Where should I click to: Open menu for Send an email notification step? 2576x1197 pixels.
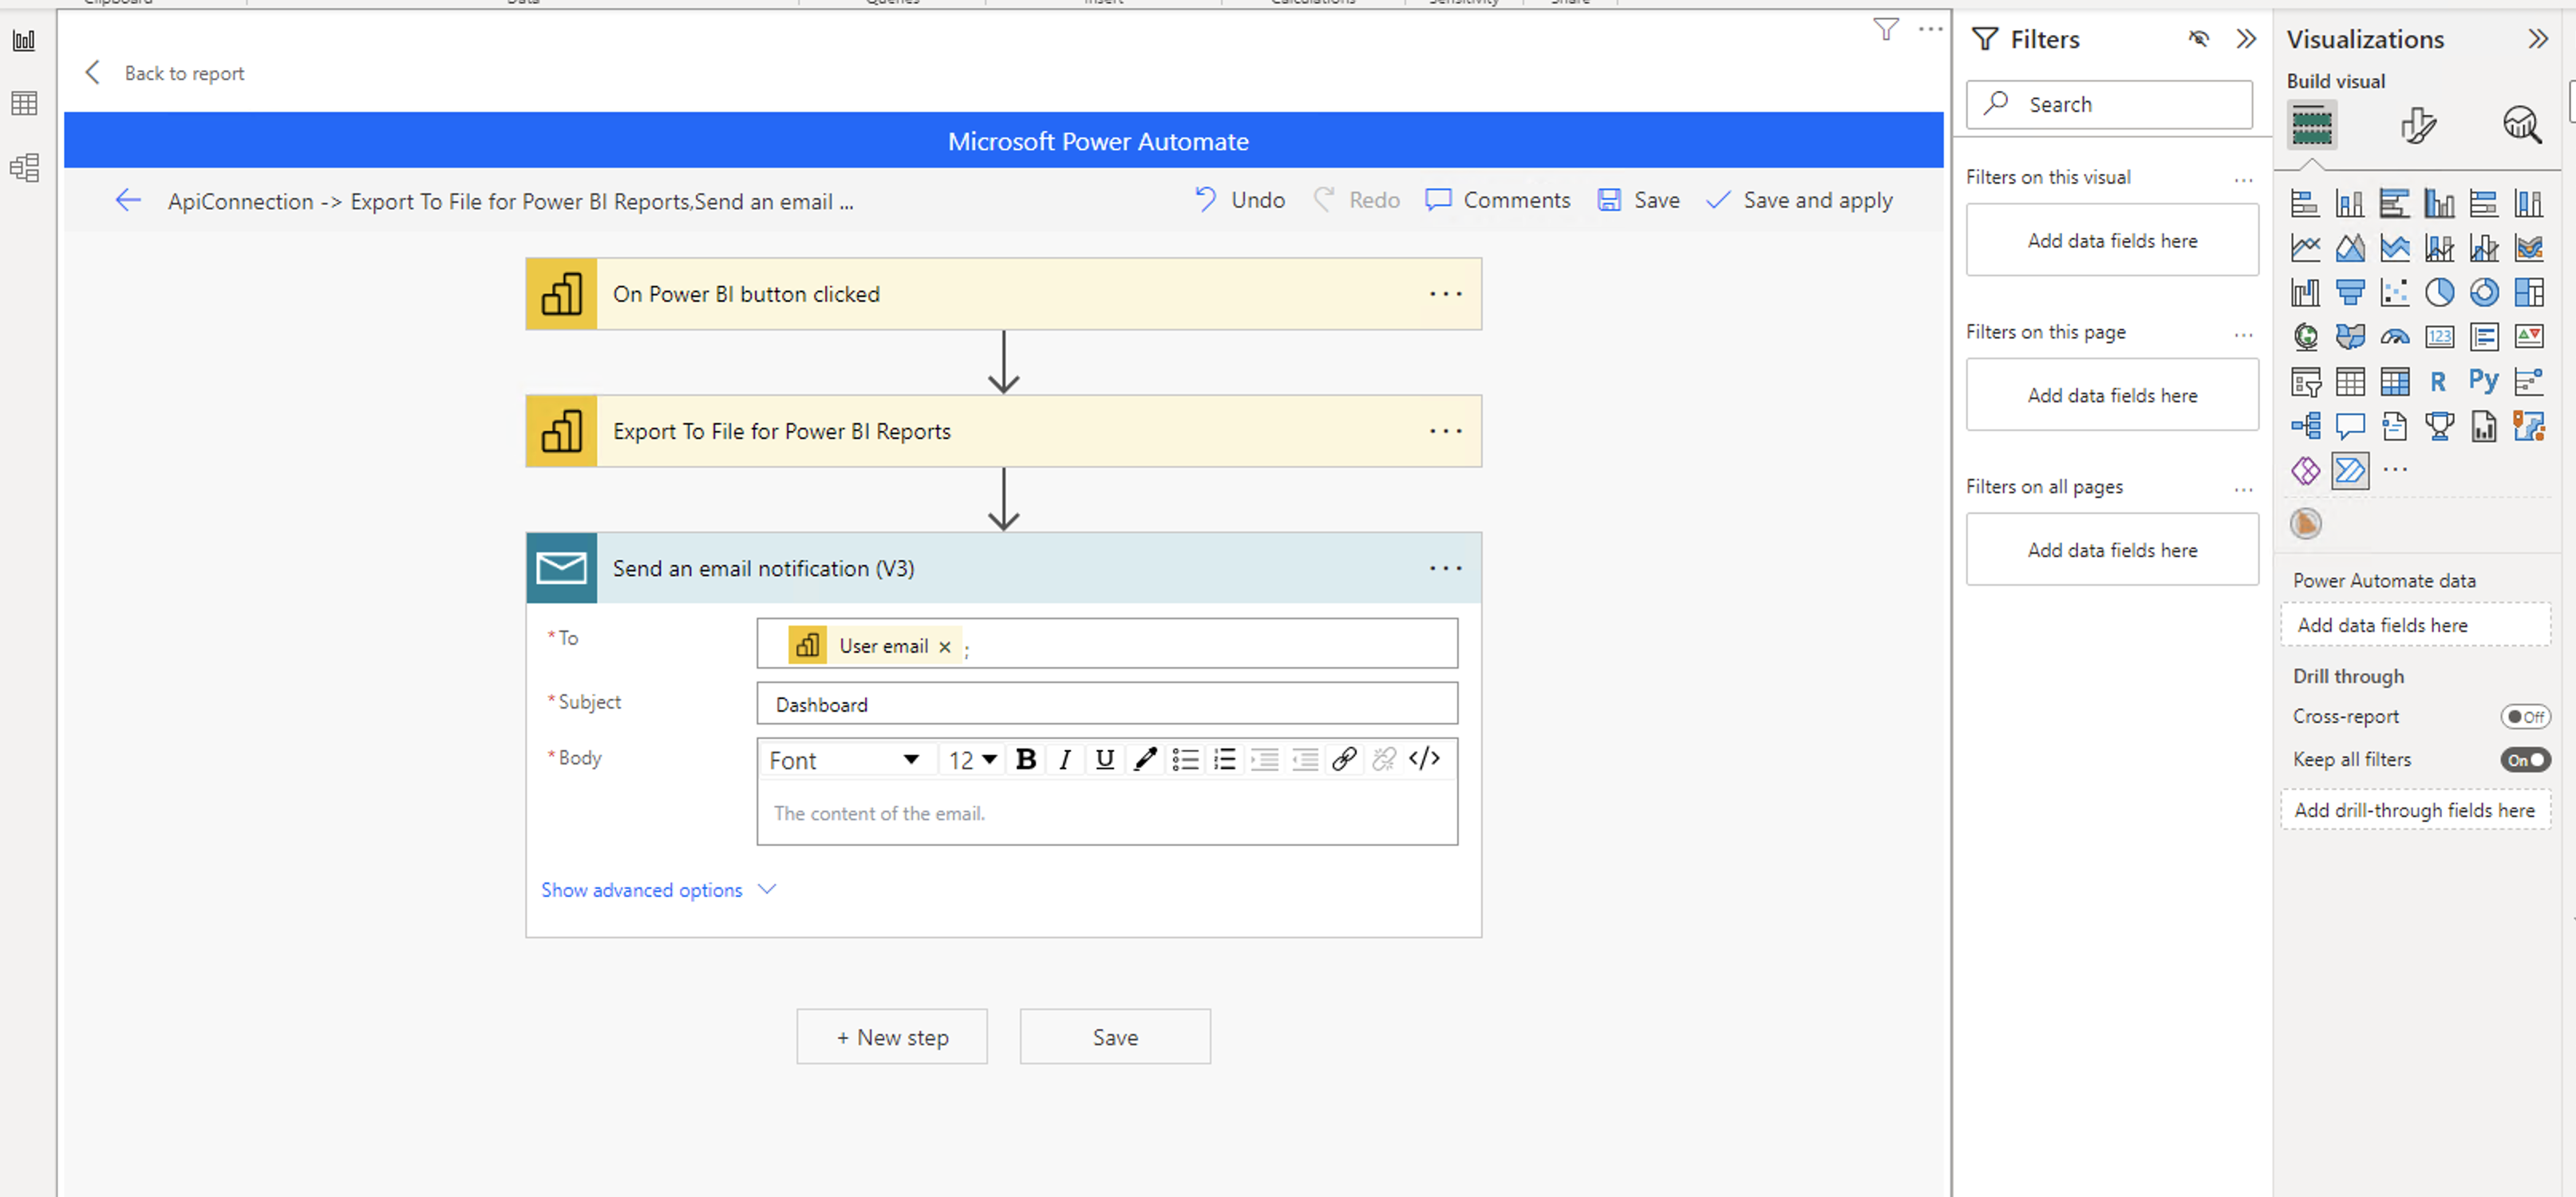pos(1445,568)
